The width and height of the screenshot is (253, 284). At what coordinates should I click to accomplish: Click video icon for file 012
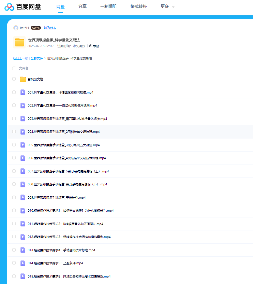tap(23, 237)
